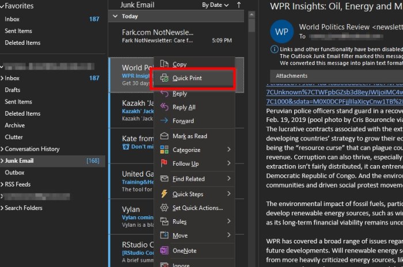Choose Quick Print from the context menu
403x267 pixels.
coord(195,78)
